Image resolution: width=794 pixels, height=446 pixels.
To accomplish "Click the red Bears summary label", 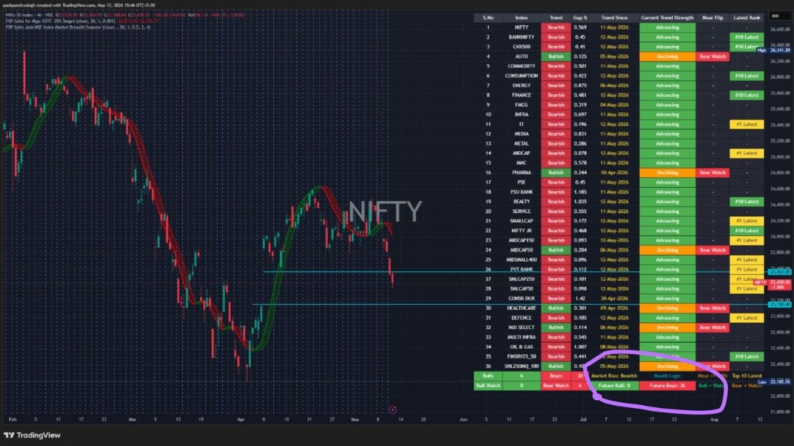I will coord(556,376).
